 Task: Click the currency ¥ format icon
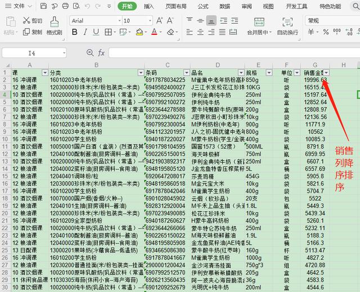pyautogui.click(x=310, y=32)
